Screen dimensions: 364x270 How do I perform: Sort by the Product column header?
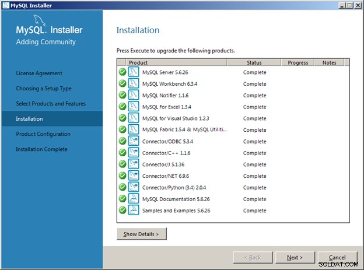point(176,62)
